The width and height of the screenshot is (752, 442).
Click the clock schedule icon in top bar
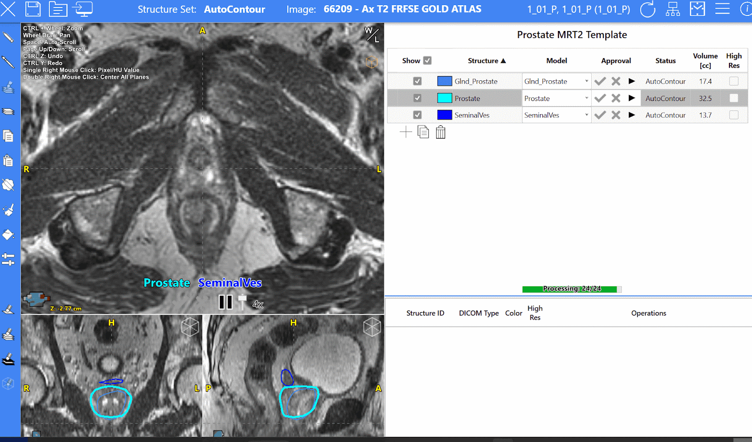pos(697,9)
